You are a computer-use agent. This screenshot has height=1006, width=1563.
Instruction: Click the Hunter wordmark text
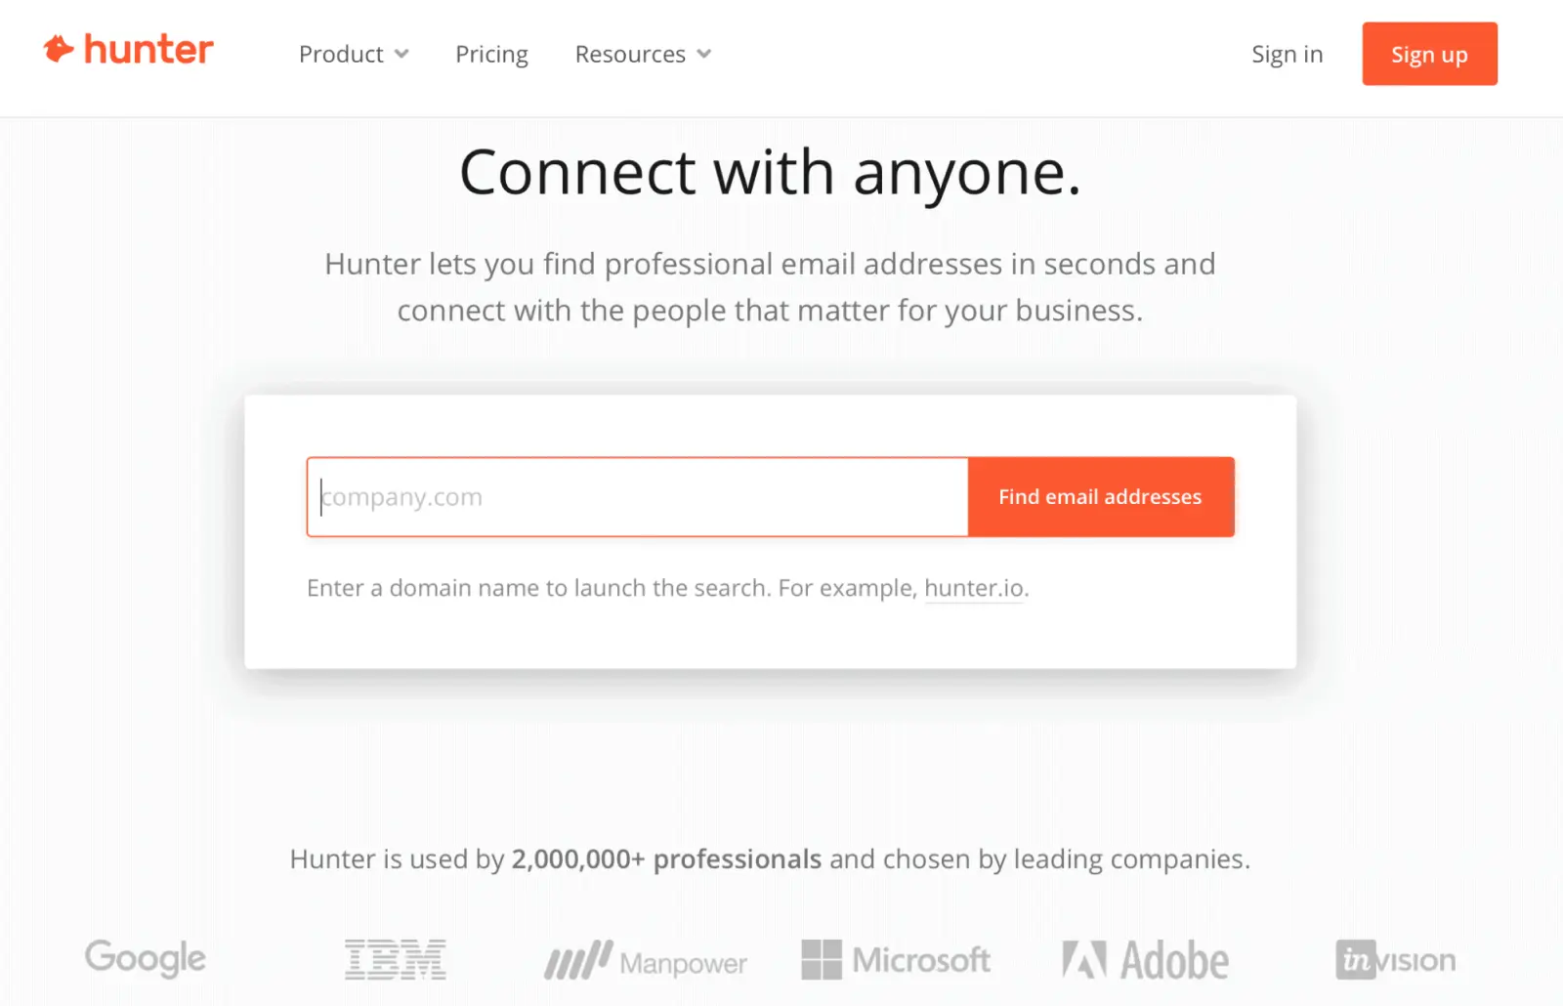click(148, 49)
